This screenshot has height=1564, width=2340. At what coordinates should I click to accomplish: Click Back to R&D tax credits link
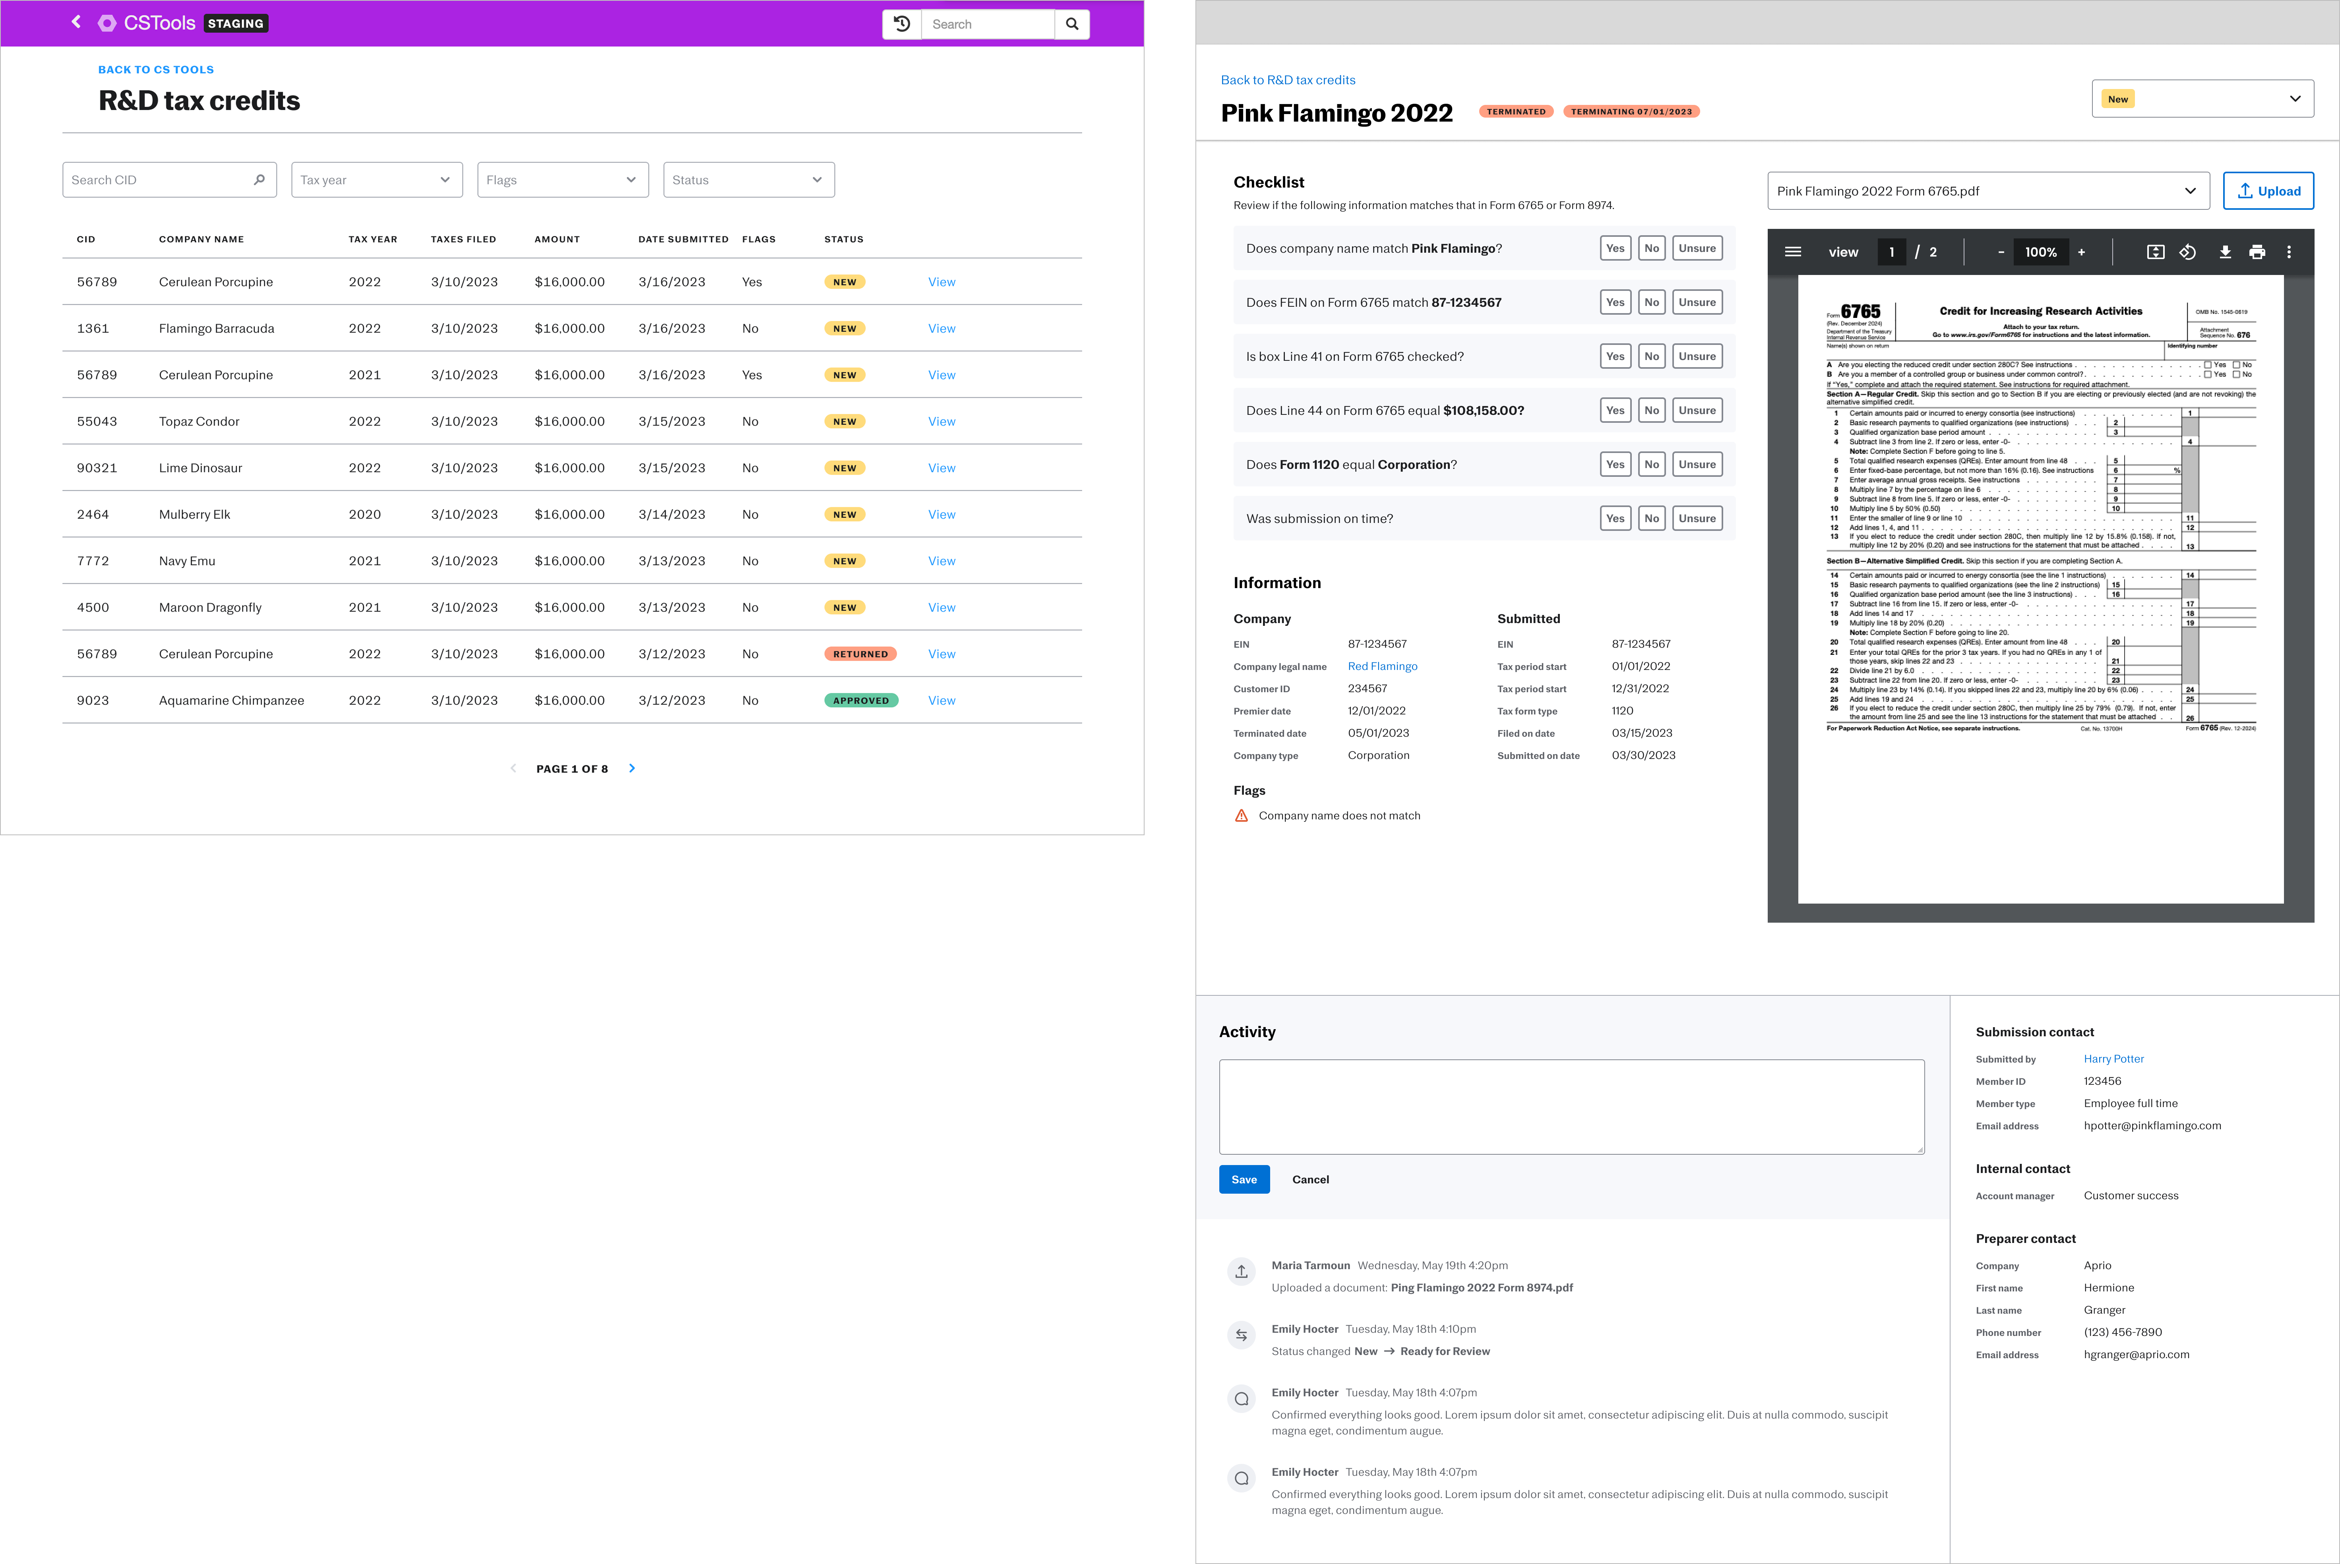1287,80
